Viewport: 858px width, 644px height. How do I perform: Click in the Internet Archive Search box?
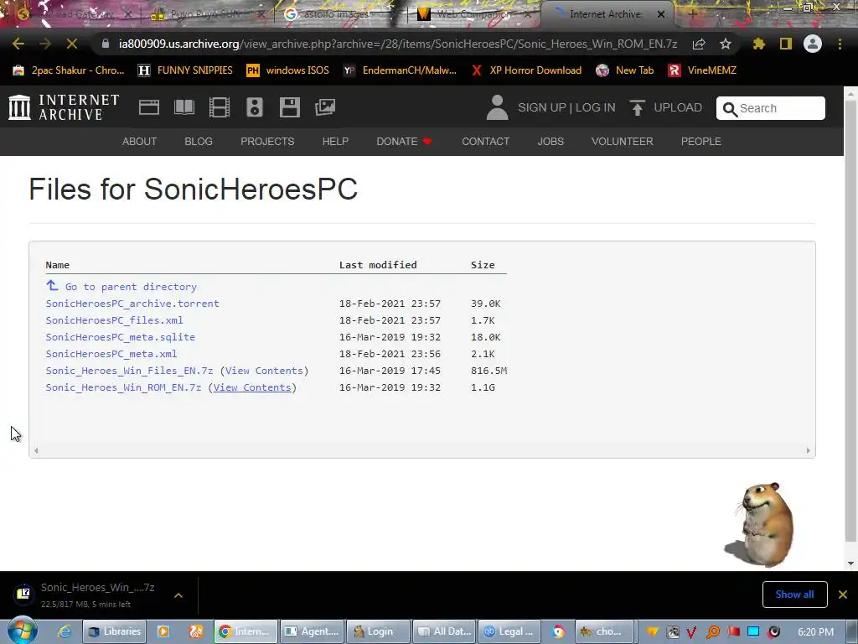771,108
